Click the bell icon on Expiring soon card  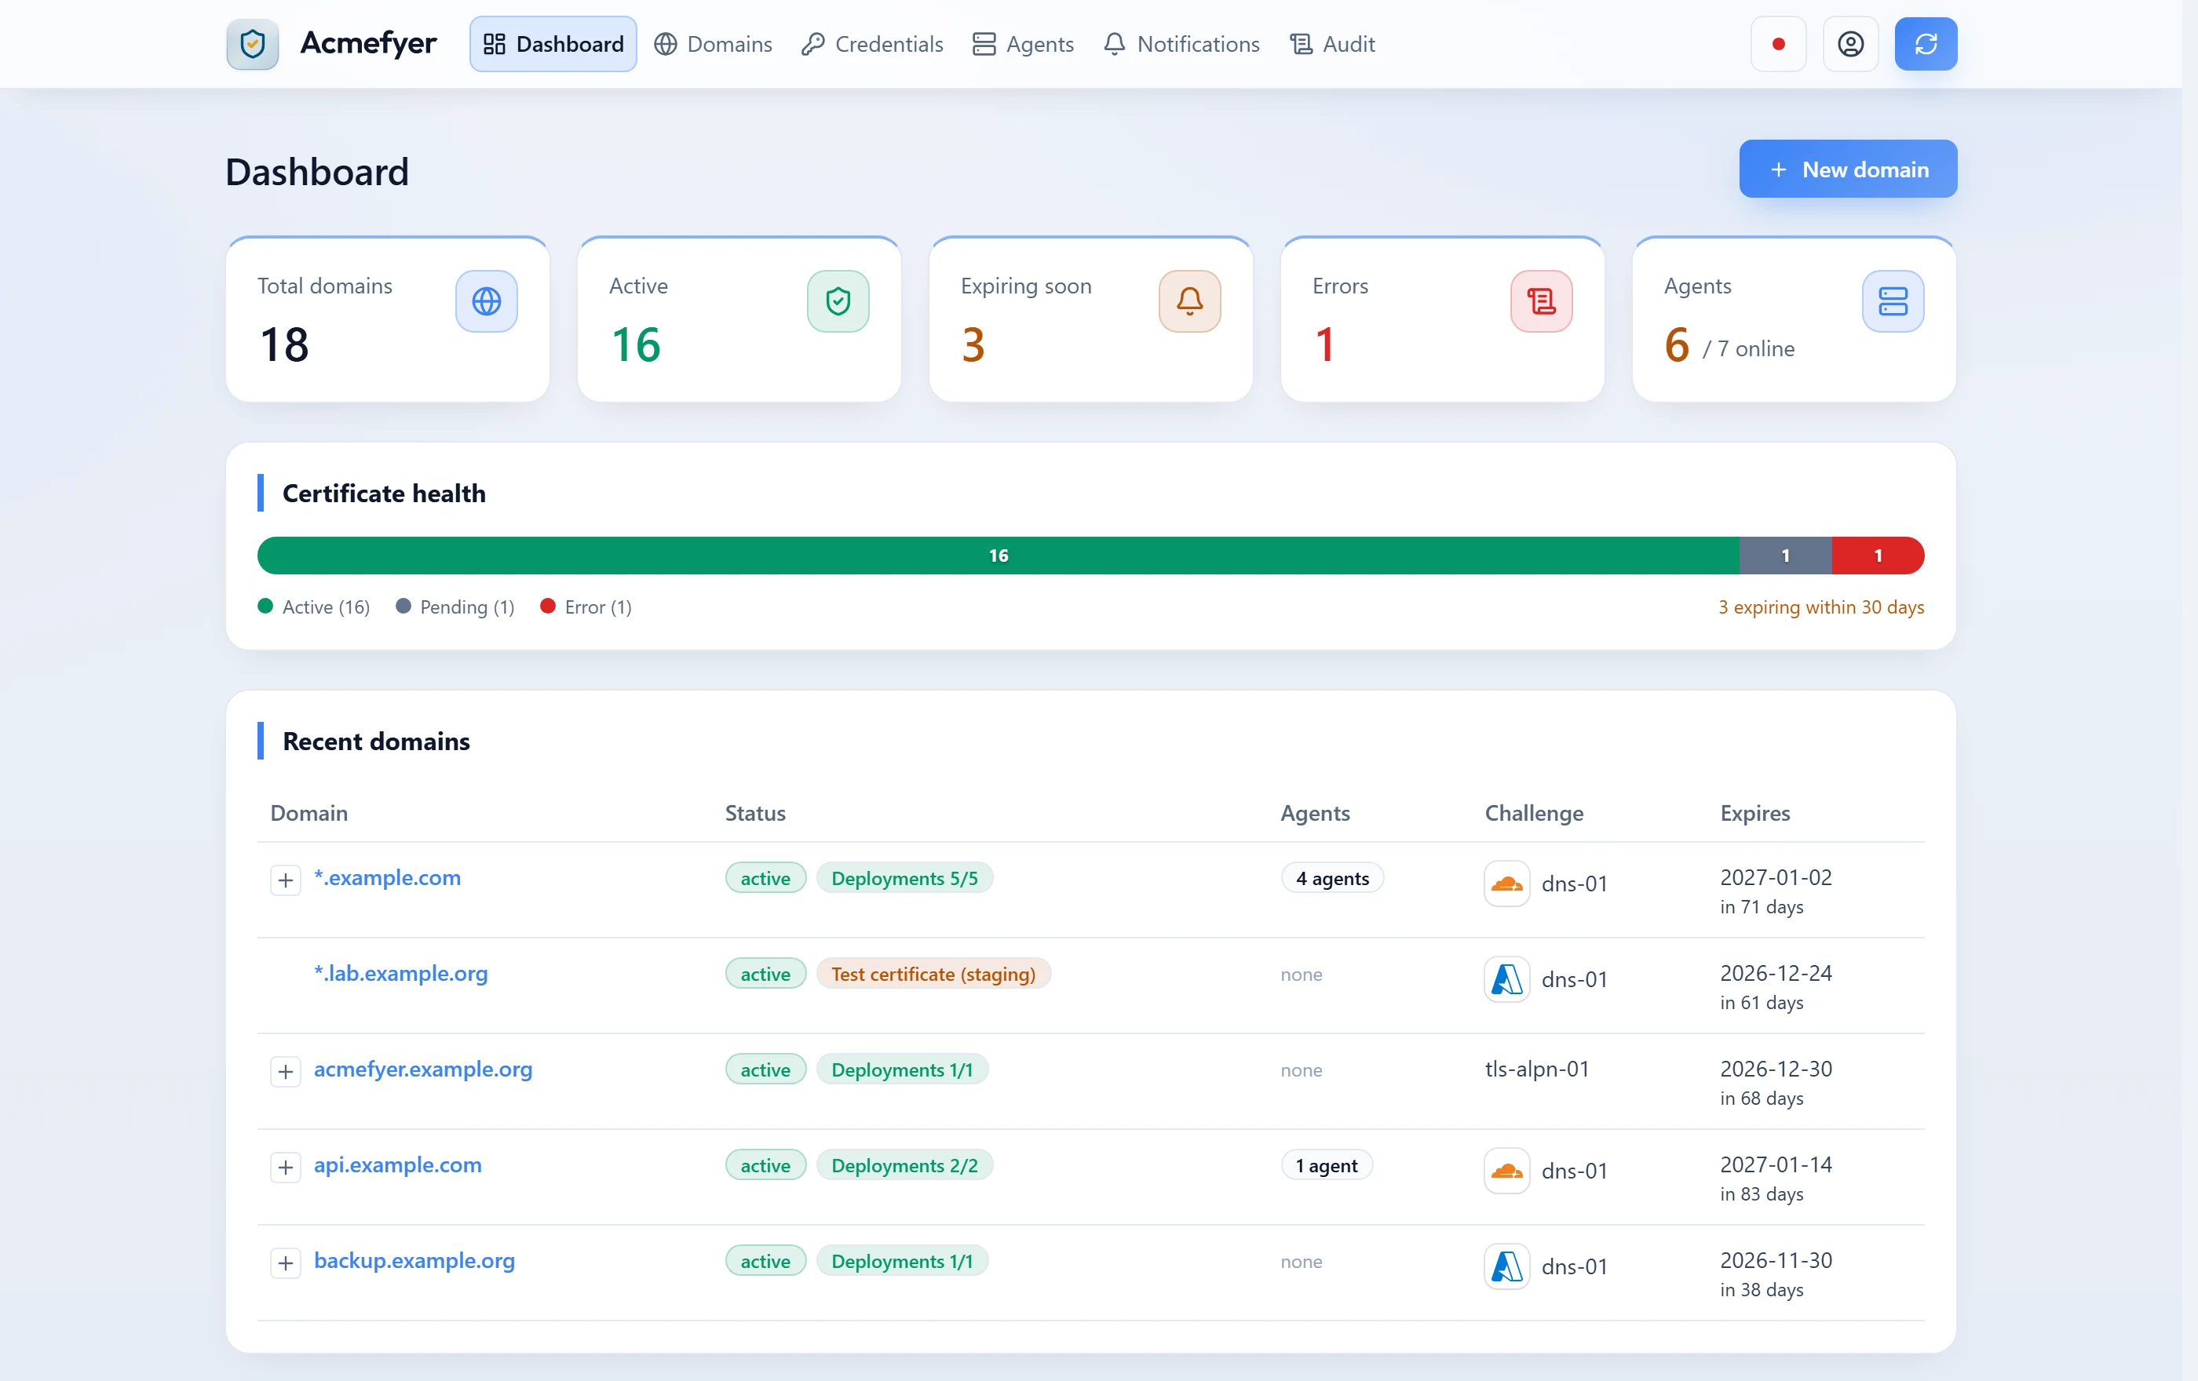click(1189, 301)
